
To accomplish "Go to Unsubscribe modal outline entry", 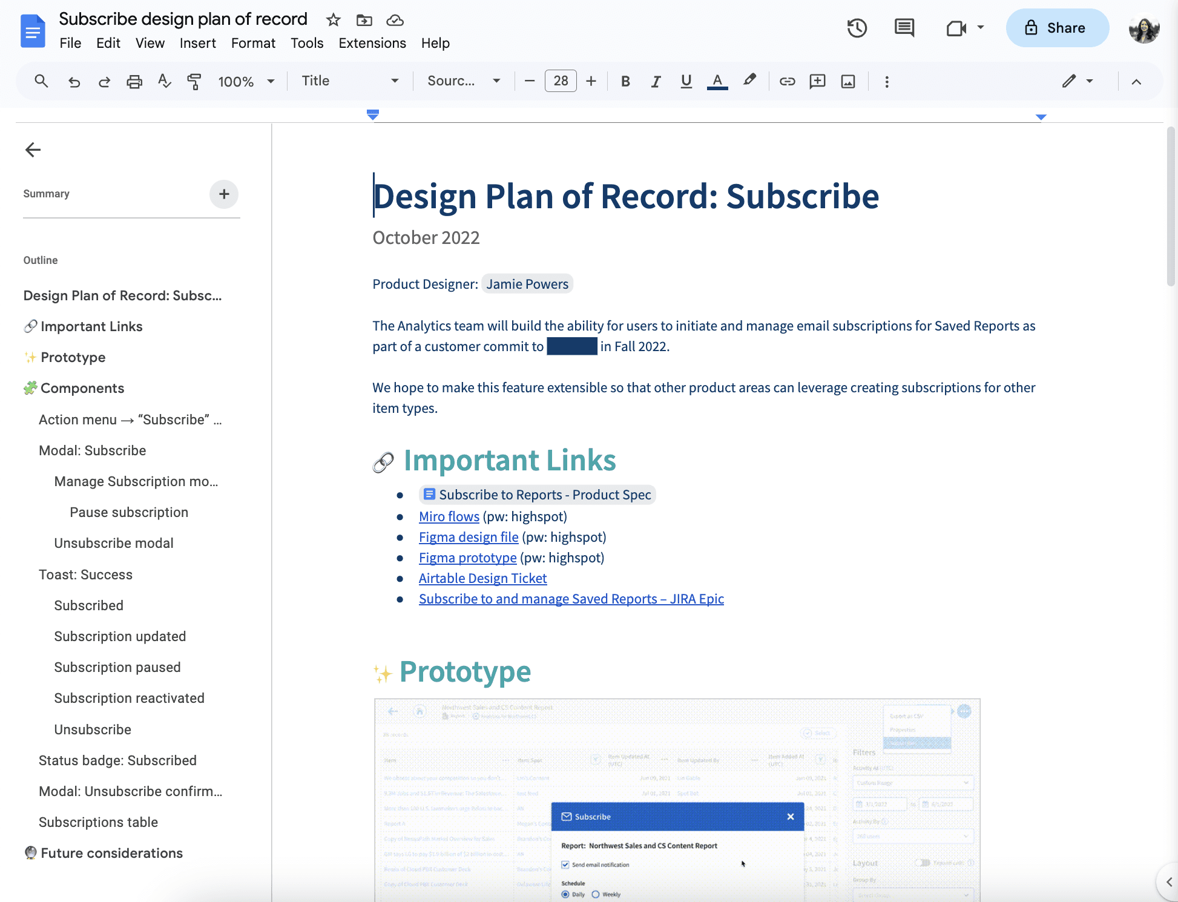I will click(114, 543).
